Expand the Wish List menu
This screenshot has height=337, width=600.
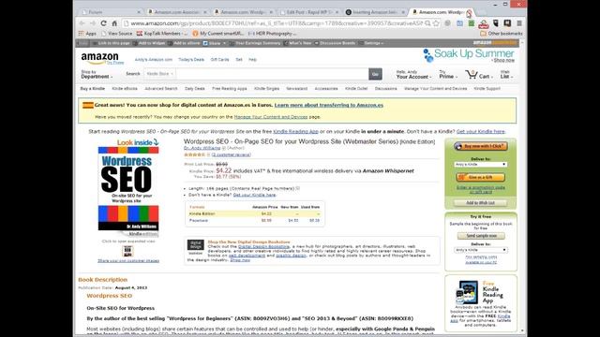(506, 75)
